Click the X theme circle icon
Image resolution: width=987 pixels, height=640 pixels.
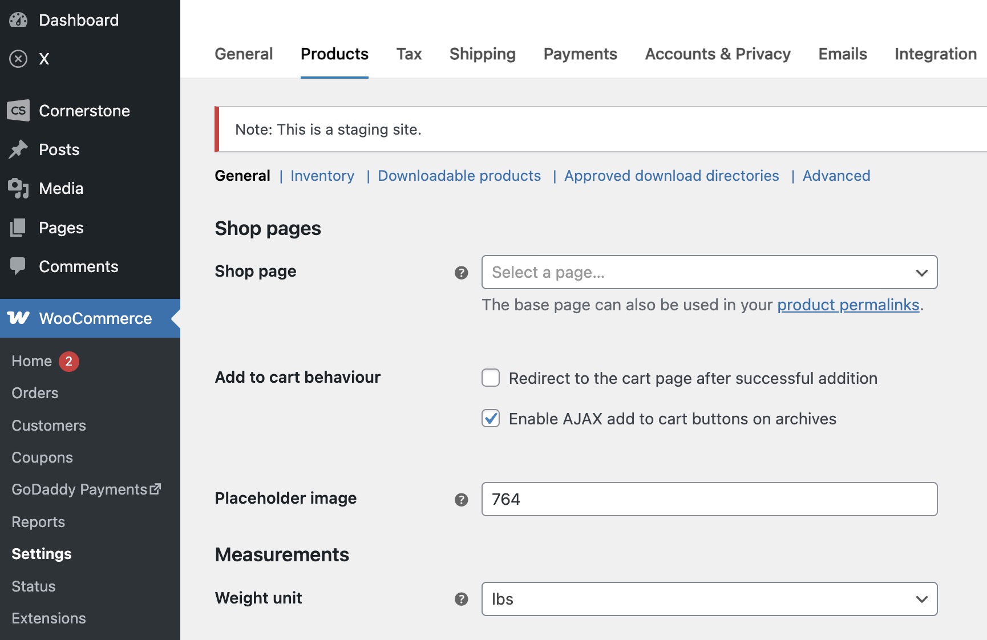tap(18, 59)
